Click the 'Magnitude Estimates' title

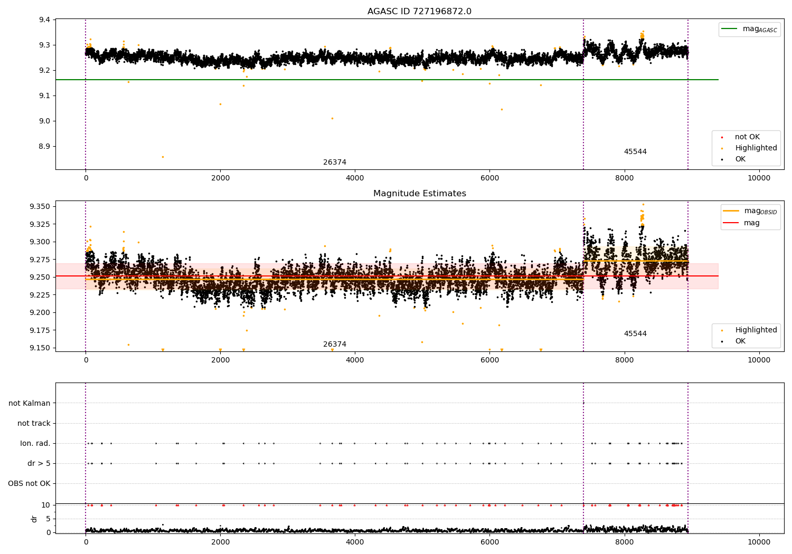tap(419, 194)
